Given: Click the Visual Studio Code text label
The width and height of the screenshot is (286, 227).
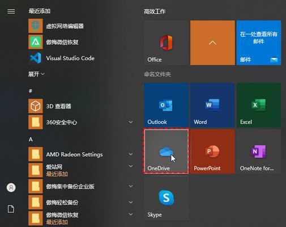Looking at the screenshot, I should tap(70, 58).
